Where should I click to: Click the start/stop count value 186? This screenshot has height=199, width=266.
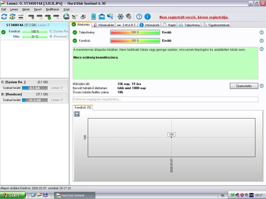click(x=120, y=93)
